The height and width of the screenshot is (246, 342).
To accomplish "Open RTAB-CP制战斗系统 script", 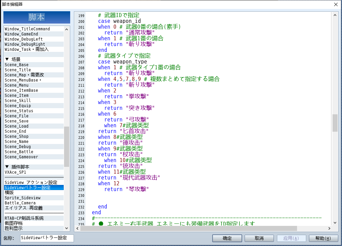I will click(x=34, y=218).
